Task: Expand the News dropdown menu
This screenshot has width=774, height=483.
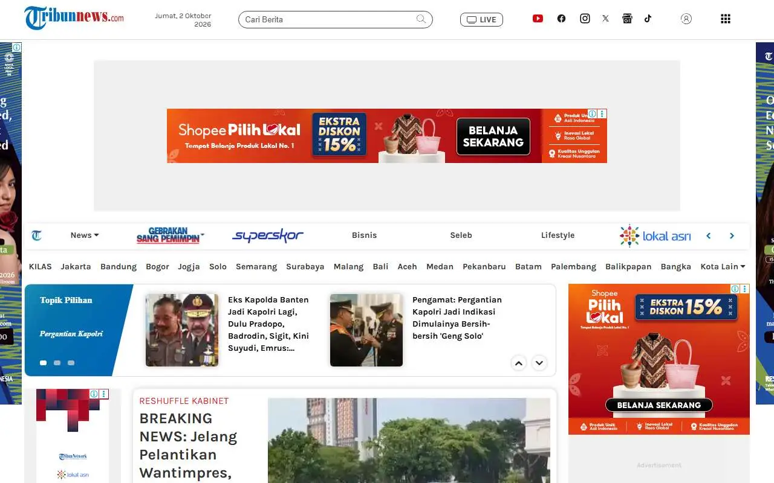Action: [85, 235]
